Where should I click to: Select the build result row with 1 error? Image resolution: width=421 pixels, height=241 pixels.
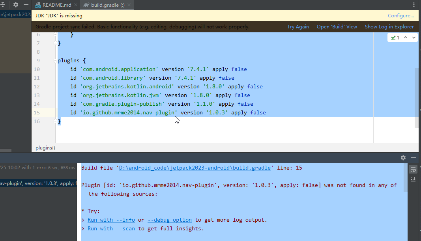tap(38, 168)
